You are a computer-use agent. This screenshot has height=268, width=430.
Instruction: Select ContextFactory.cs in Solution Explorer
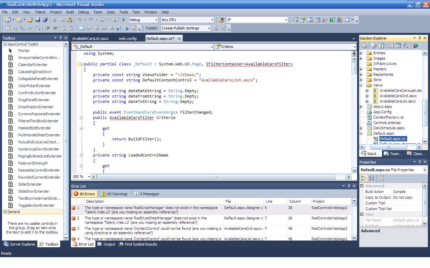[388, 117]
